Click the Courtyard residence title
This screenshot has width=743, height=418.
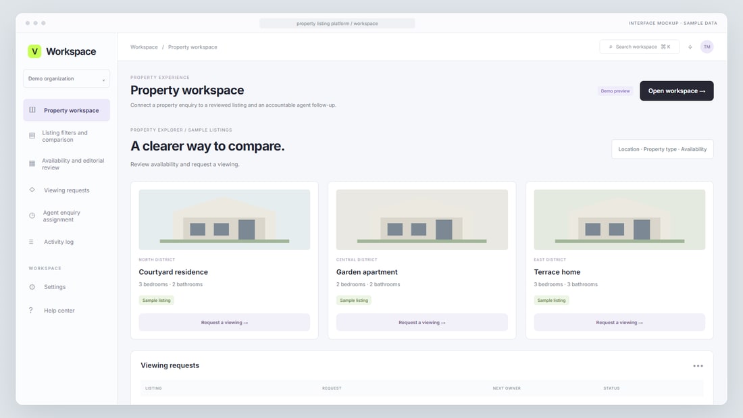174,272
